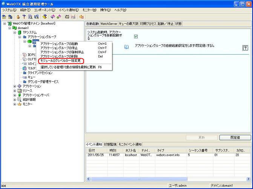The width and height of the screenshot is (253, 189).
Task: Select the クライアントセッション tree item
Action: click(40, 72)
